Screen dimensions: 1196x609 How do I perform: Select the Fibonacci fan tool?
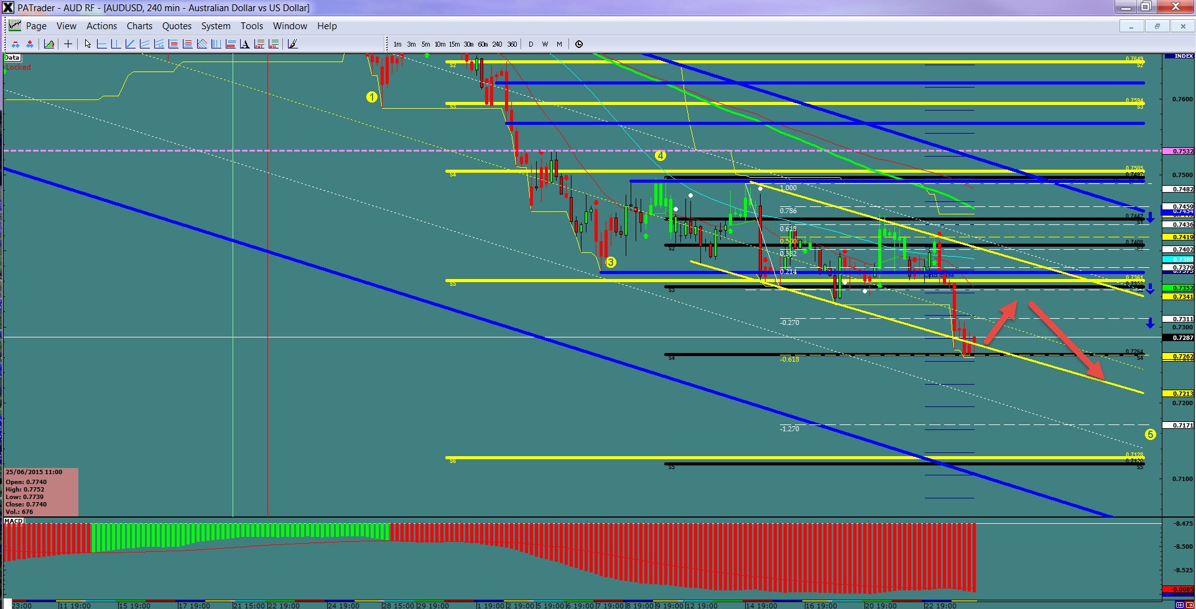click(202, 44)
